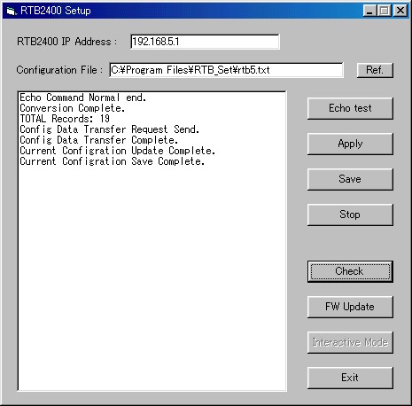The image size is (412, 406).
Task: Click the RTB2400 Setup title bar icon
Action: (x=12, y=12)
